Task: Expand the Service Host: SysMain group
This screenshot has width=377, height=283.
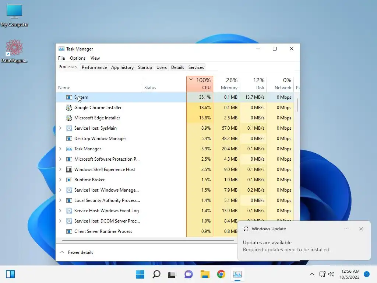Action: 60,128
